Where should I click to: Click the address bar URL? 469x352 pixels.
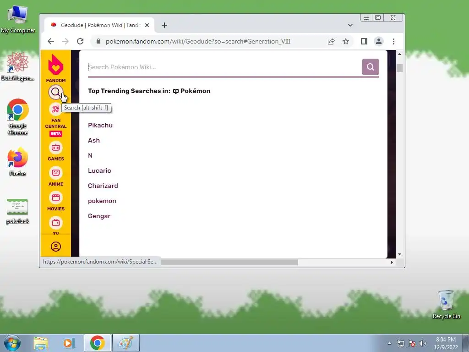click(198, 41)
